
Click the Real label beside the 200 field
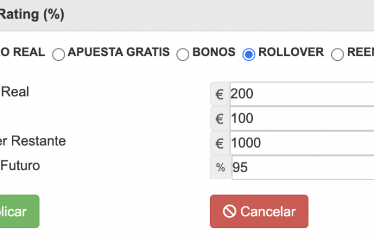(x=15, y=92)
